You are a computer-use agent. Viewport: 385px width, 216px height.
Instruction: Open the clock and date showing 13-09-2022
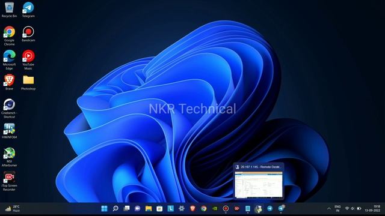(372, 208)
